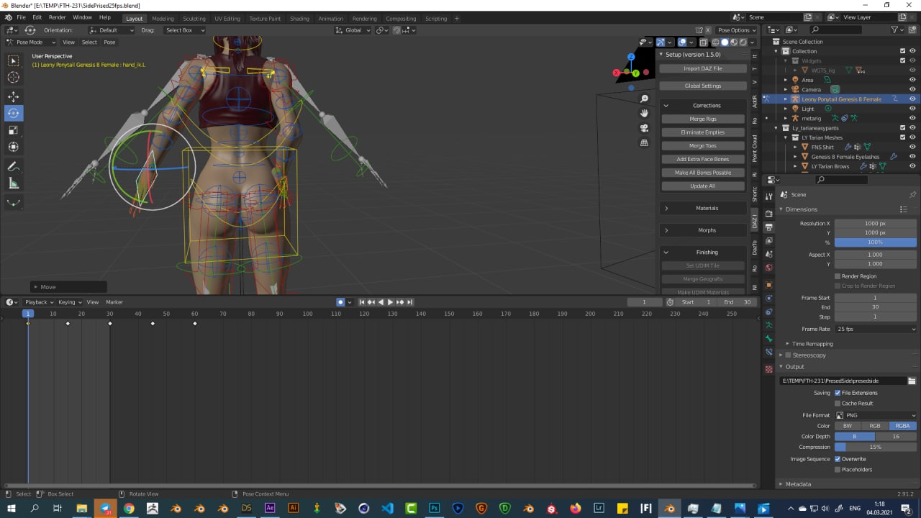Click the Import DAZ File button
The image size is (921, 518).
[702, 68]
